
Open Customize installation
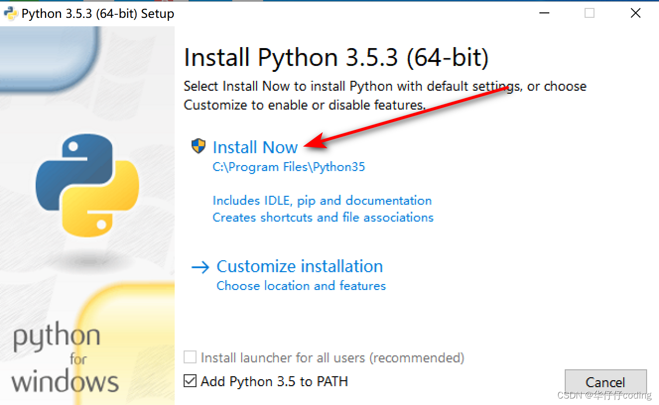300,266
